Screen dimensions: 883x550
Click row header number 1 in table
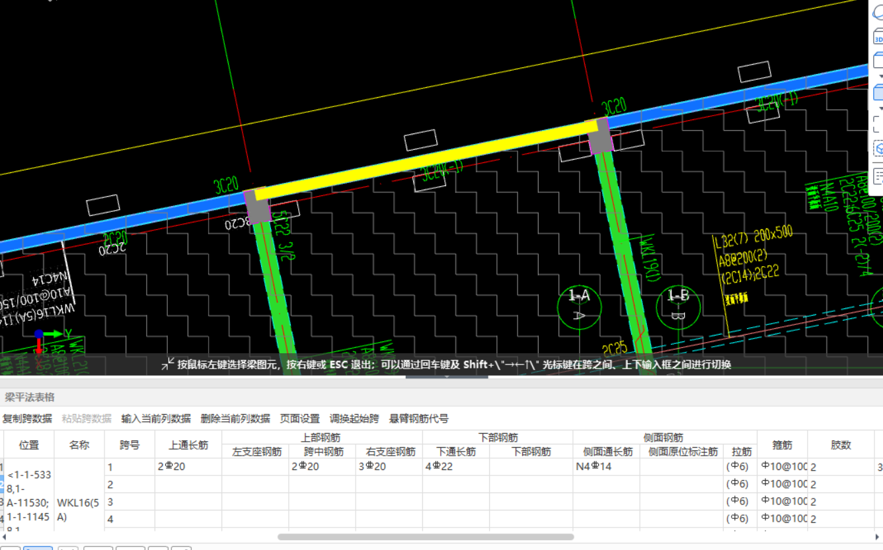coord(2,467)
